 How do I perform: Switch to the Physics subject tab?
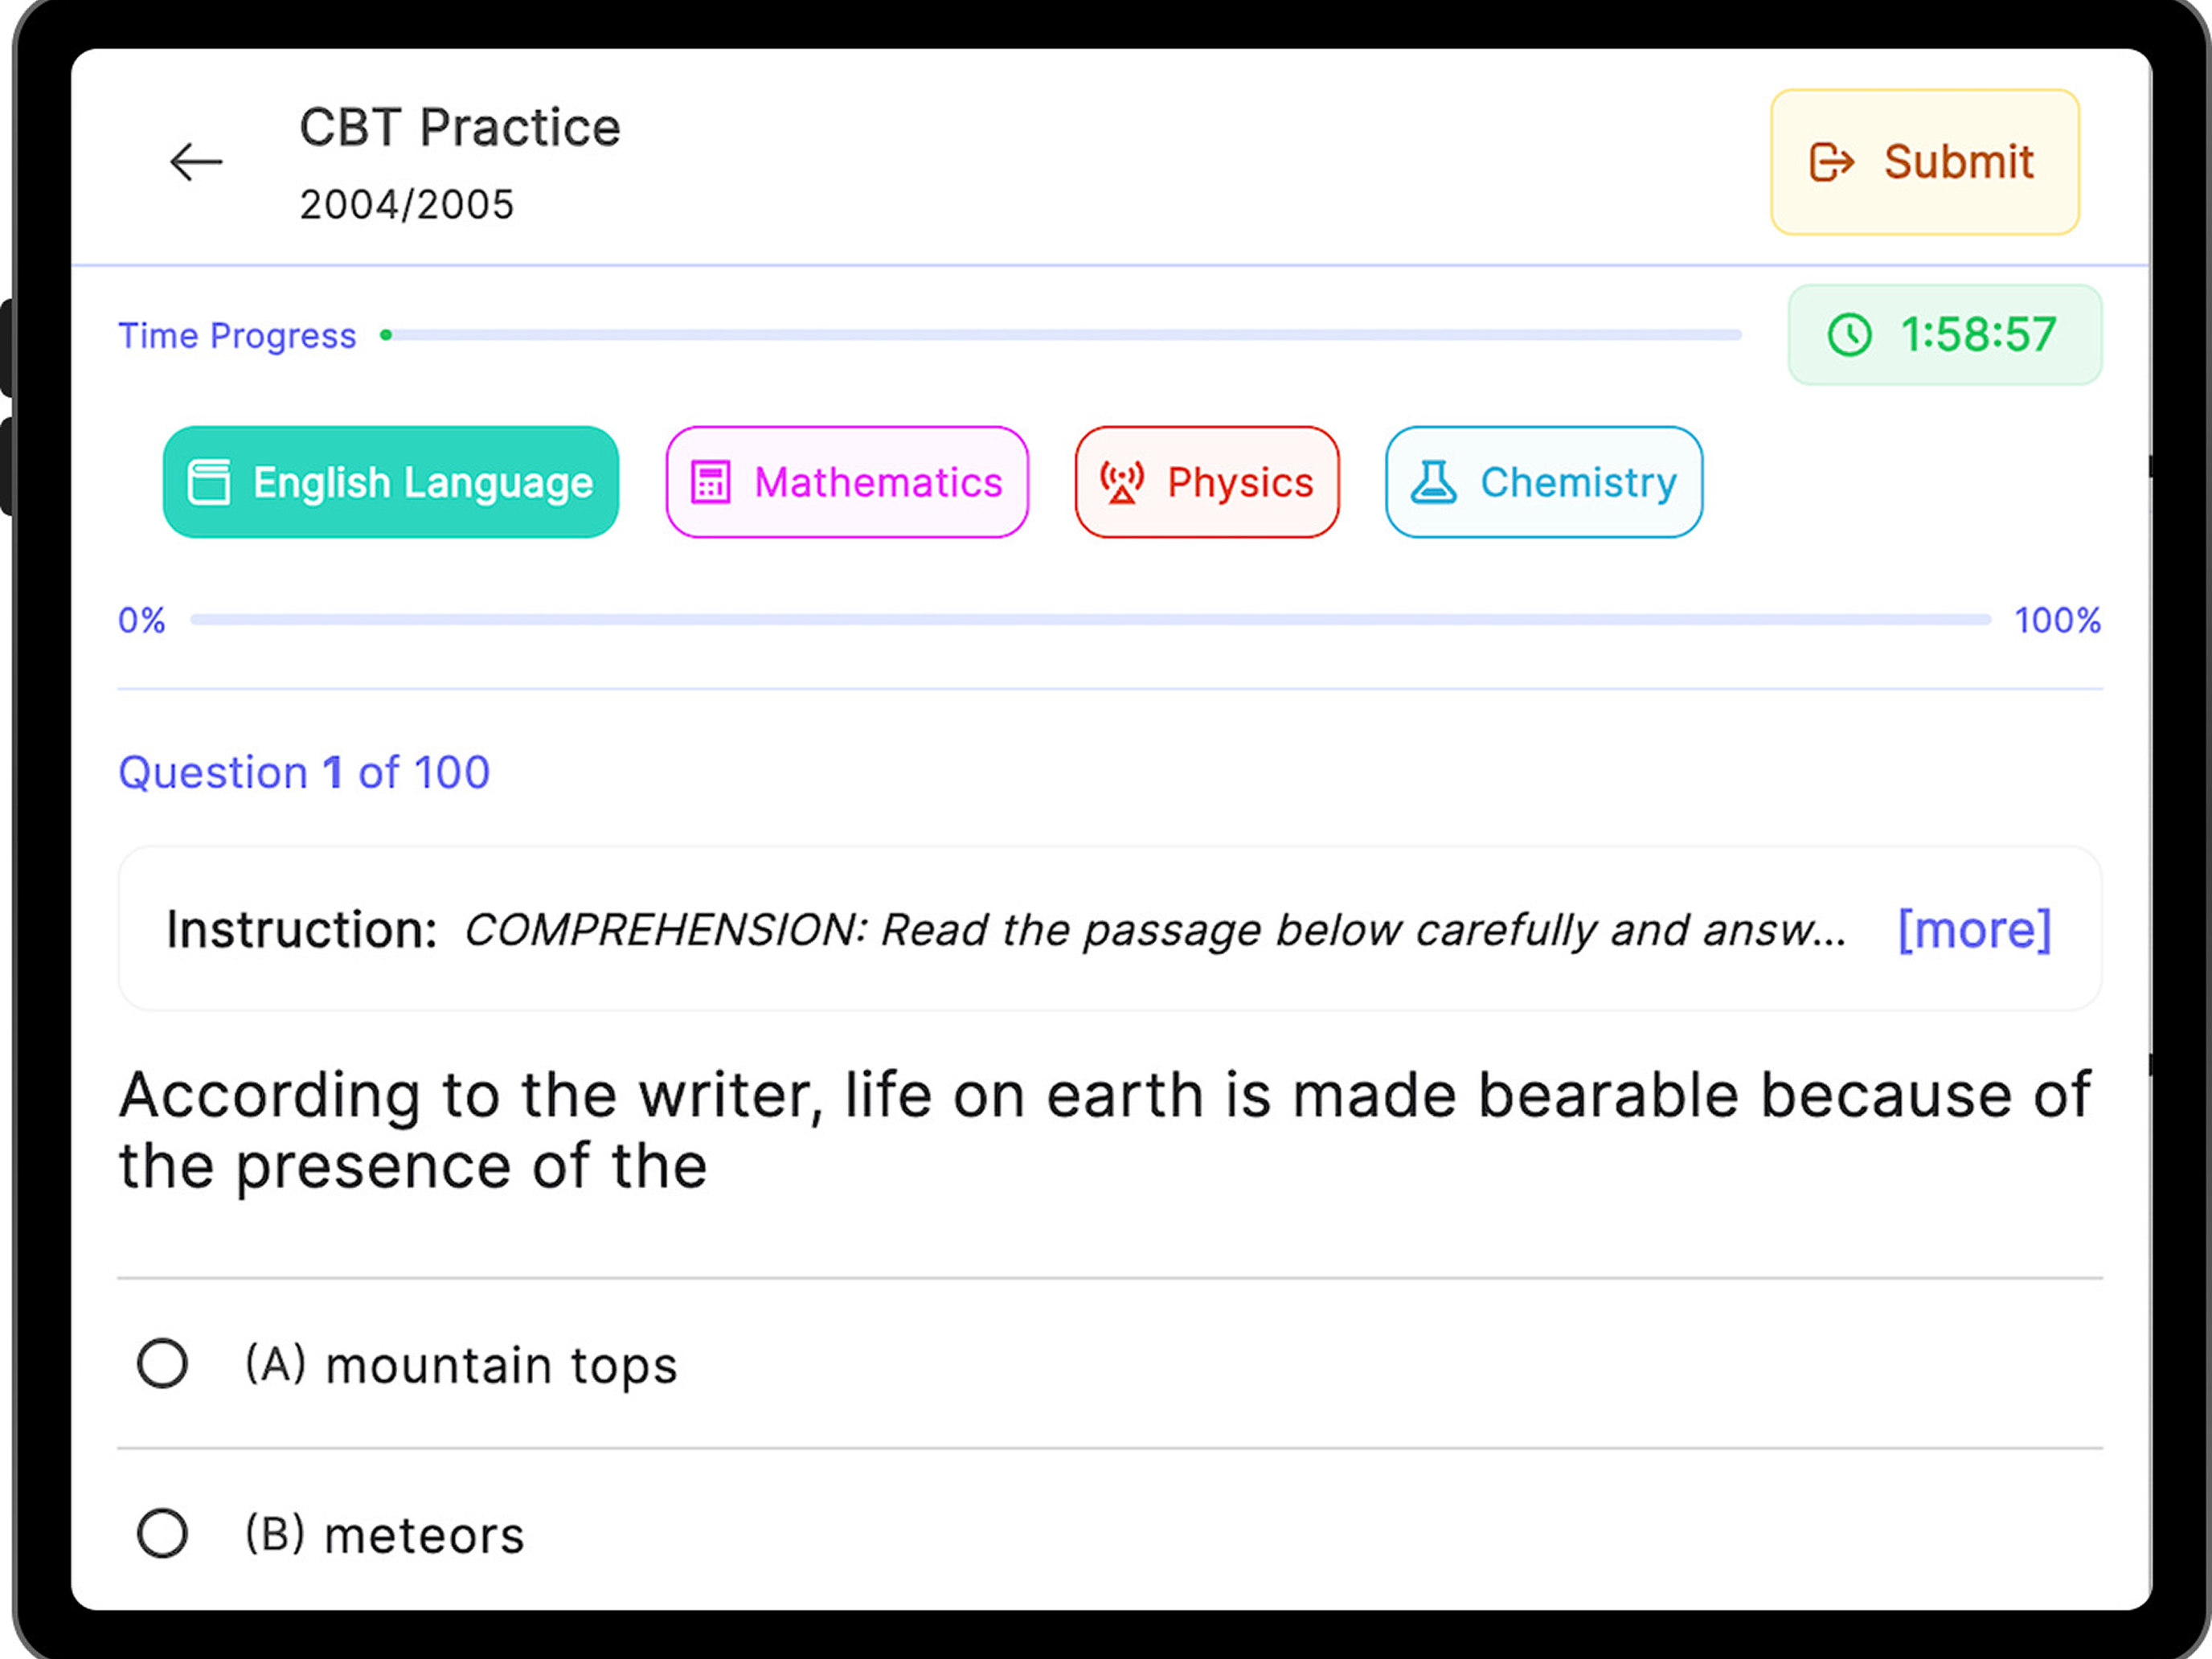(x=1207, y=482)
